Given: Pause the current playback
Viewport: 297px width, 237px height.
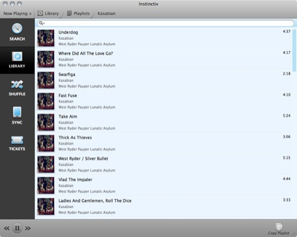Looking at the screenshot, I should tap(17, 228).
